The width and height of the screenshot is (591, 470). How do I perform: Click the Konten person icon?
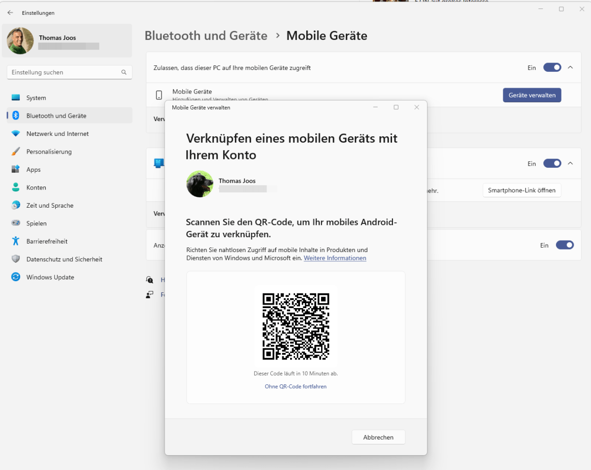(x=16, y=188)
